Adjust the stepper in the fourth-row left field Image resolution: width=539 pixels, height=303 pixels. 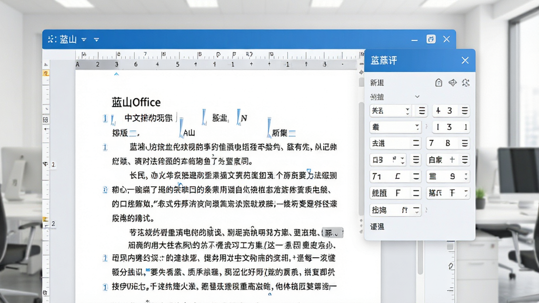click(403, 159)
